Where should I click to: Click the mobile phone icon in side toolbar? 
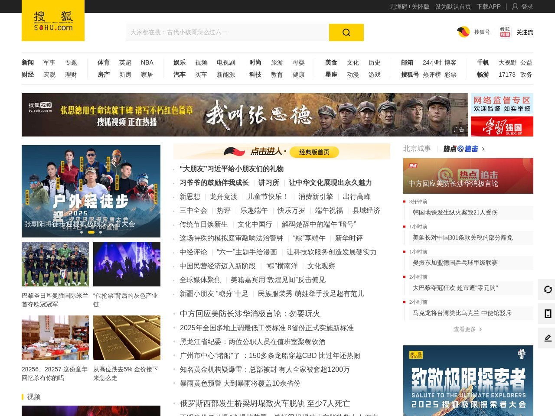pos(548,314)
